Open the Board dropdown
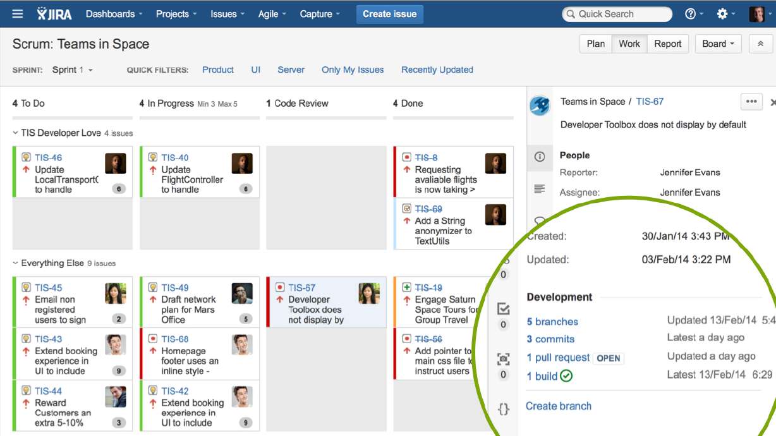776x436 pixels. pos(718,44)
